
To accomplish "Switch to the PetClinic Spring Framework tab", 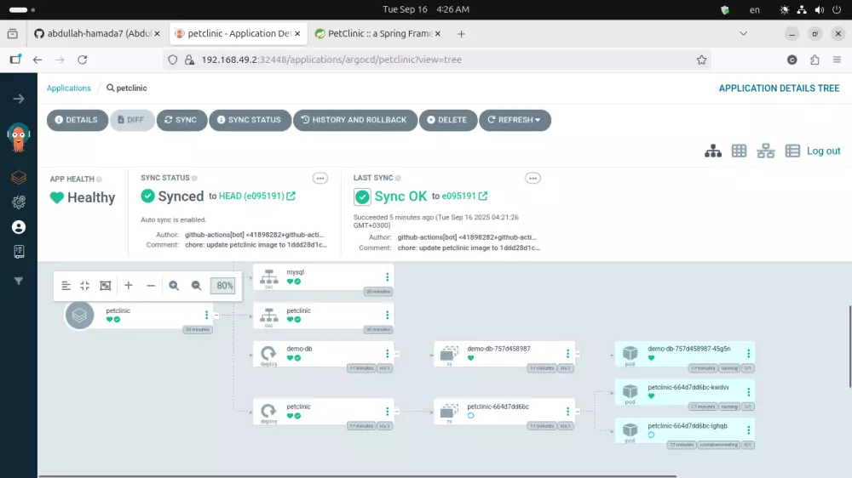I will pos(379,34).
